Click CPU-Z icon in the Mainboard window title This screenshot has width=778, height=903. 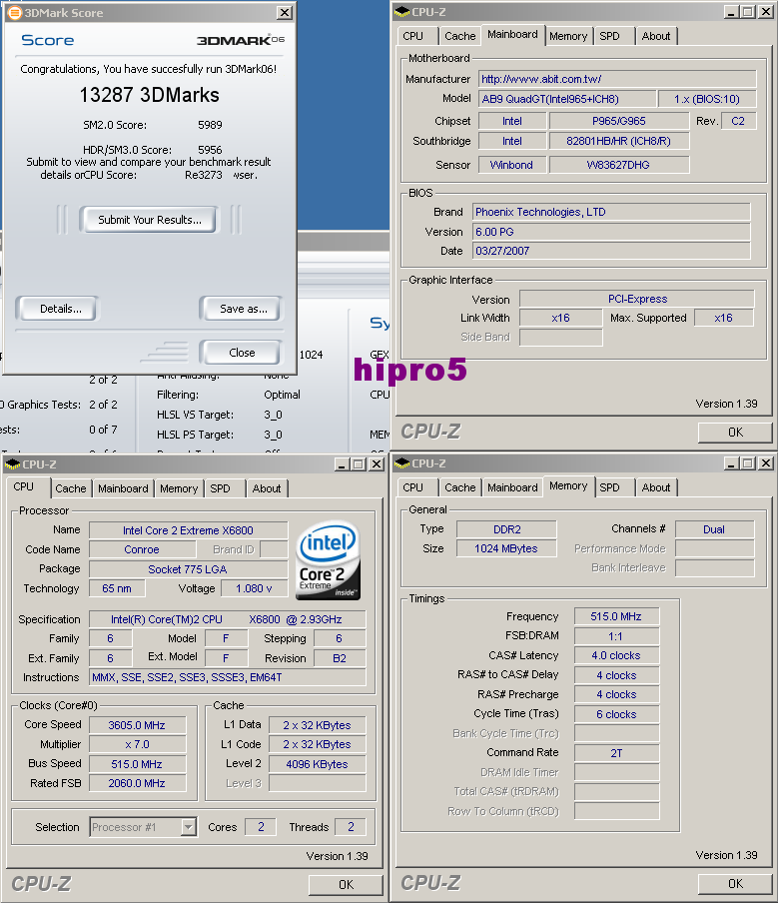401,12
